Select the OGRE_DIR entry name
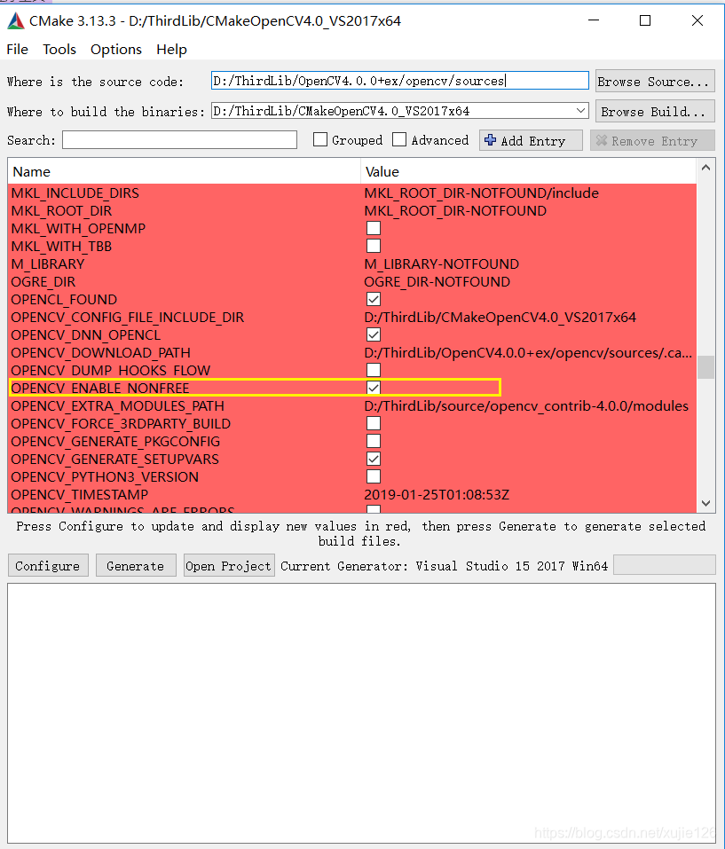The image size is (725, 849). [x=43, y=281]
